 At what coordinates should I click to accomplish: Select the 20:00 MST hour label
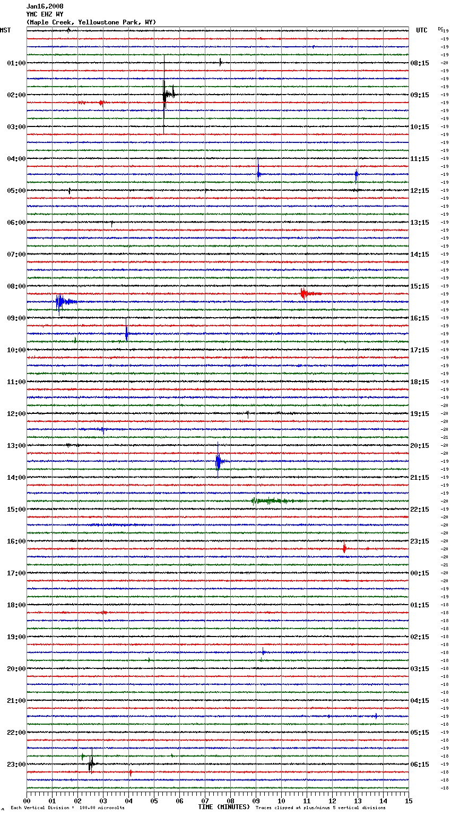(16, 669)
